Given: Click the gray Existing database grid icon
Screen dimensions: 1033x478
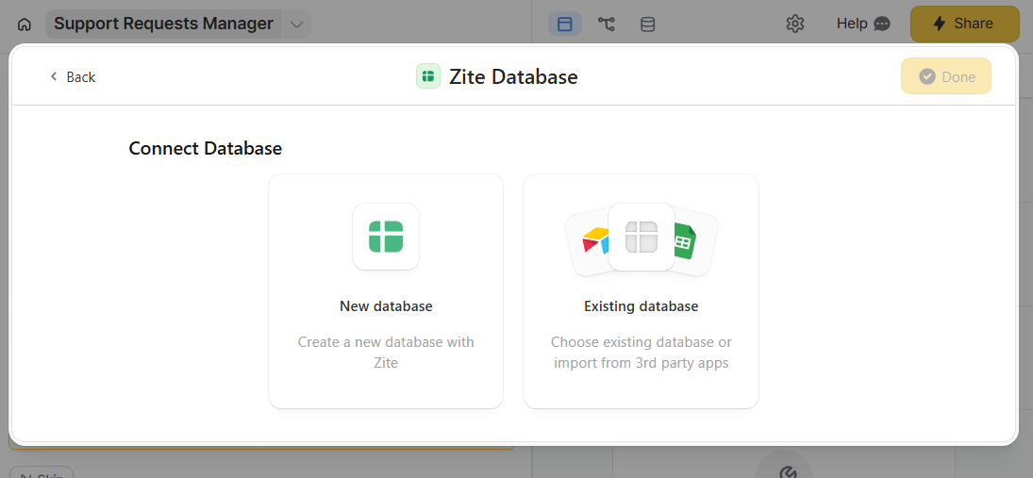Looking at the screenshot, I should (641, 237).
